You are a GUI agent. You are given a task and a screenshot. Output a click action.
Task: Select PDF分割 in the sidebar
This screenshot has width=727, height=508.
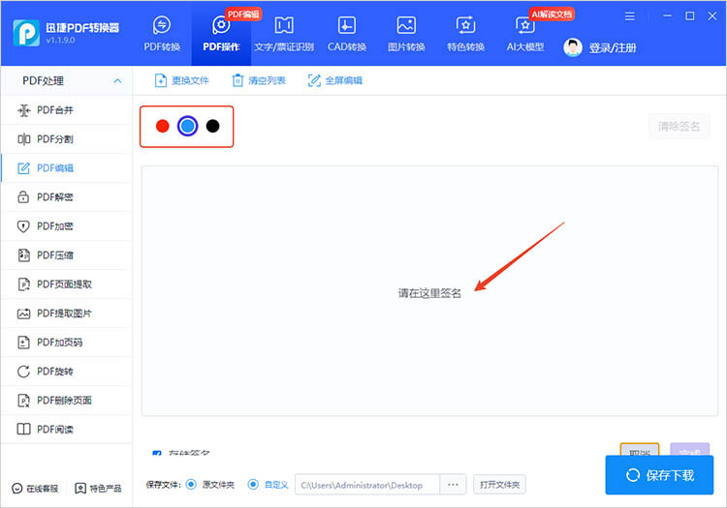(x=66, y=139)
